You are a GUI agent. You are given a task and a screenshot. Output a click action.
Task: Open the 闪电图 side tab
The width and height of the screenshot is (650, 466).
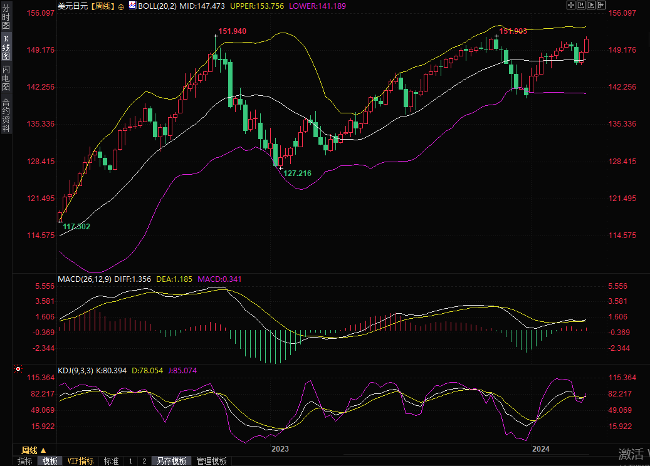tap(6, 78)
